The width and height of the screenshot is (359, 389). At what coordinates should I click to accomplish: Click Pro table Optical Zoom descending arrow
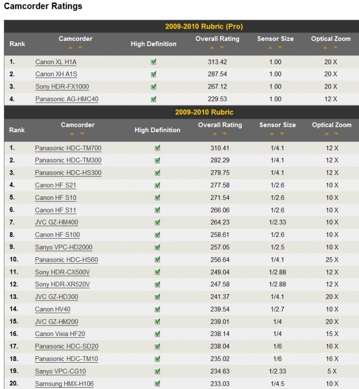pos(336,48)
